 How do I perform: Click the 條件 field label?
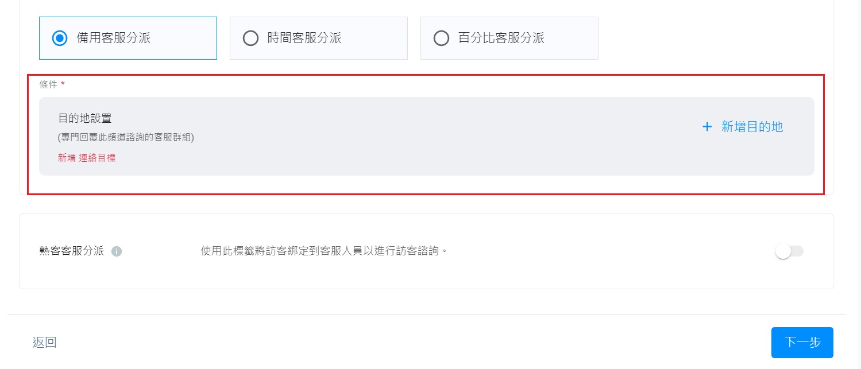pos(48,84)
